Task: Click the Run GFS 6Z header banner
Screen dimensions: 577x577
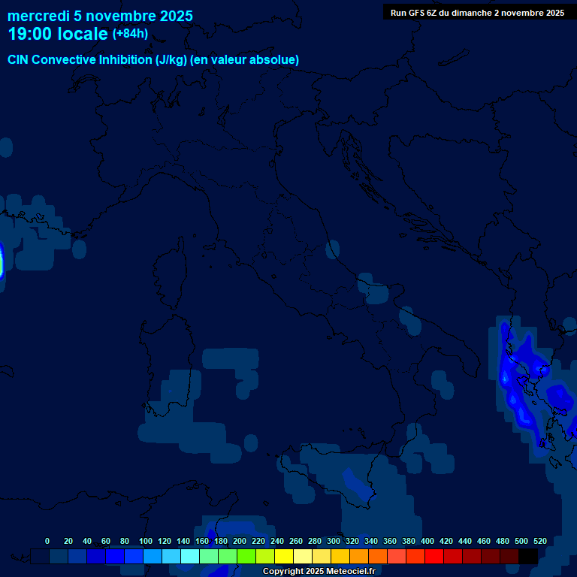Action: [x=477, y=13]
